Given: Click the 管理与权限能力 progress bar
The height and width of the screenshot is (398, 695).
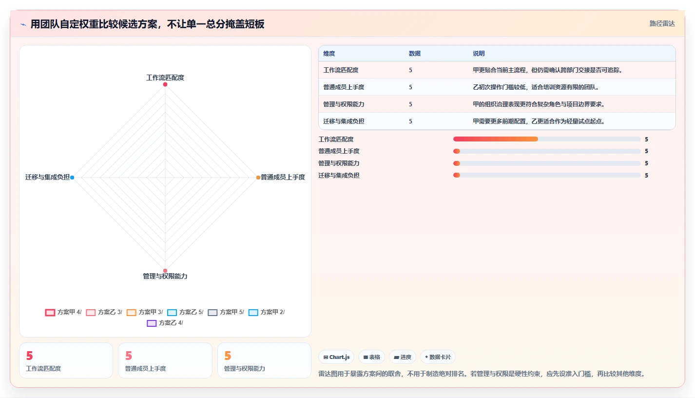Looking at the screenshot, I should pyautogui.click(x=547, y=163).
